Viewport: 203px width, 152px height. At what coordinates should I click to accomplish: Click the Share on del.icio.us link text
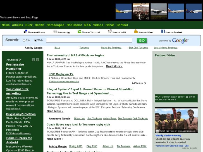point(36,32)
